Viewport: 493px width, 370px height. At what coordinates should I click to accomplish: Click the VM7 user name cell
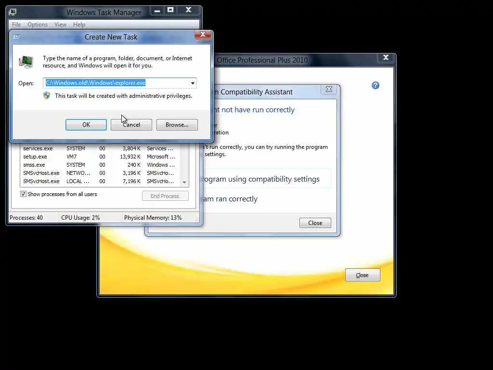71,157
